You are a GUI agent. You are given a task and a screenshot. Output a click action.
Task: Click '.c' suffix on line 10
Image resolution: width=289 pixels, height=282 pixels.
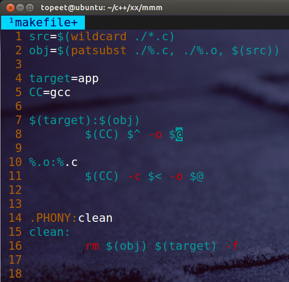click(x=71, y=163)
